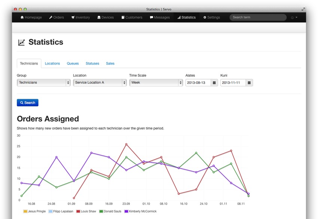
Task: Click the Search term field
Action: [258, 18]
